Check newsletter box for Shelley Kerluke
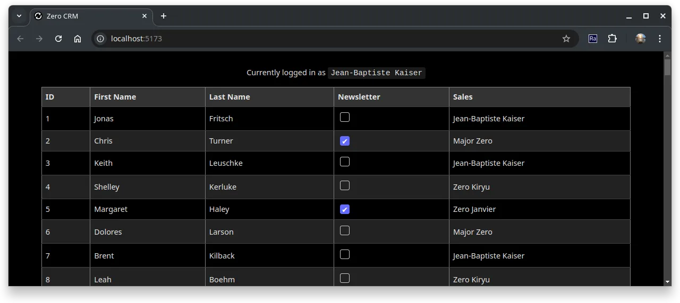The image size is (680, 303). 345,185
